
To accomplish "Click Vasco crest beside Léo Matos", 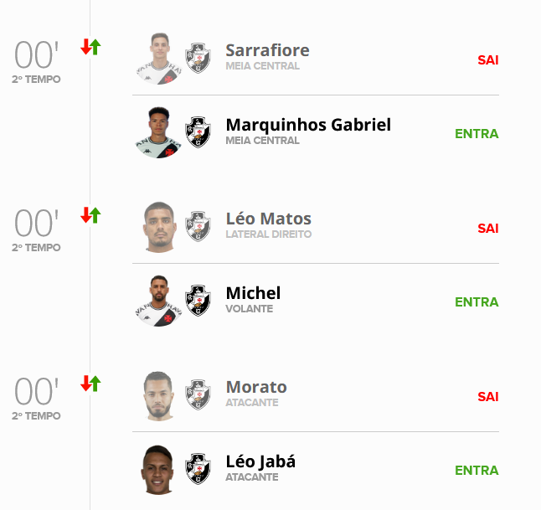I will tap(198, 226).
